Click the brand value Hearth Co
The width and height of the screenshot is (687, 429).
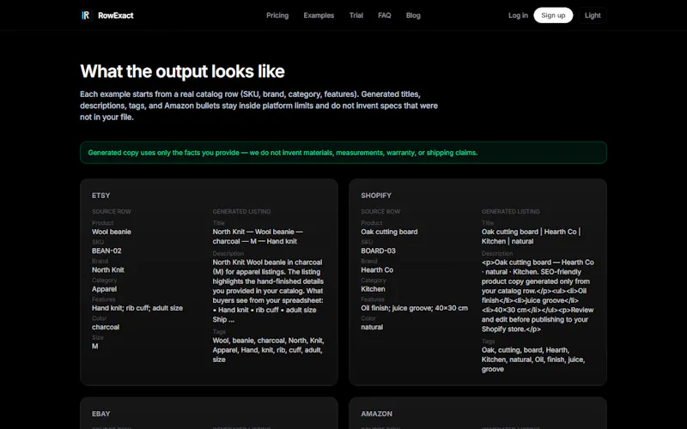coord(377,270)
